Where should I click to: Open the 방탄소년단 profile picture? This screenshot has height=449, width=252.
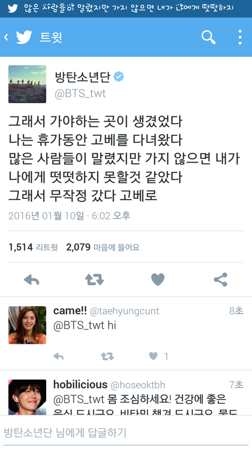tap(27, 84)
